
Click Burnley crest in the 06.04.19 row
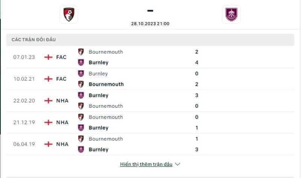click(x=81, y=150)
